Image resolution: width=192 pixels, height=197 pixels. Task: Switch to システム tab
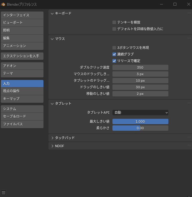point(22,109)
